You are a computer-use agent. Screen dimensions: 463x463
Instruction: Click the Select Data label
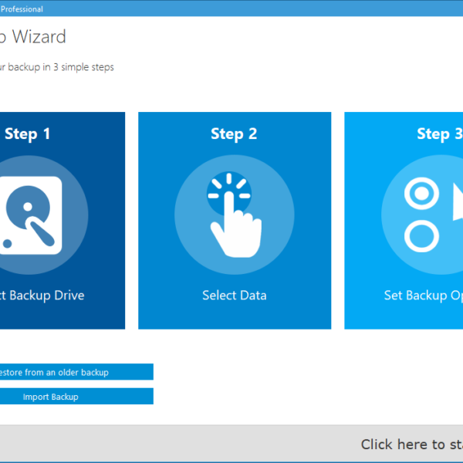click(x=235, y=296)
